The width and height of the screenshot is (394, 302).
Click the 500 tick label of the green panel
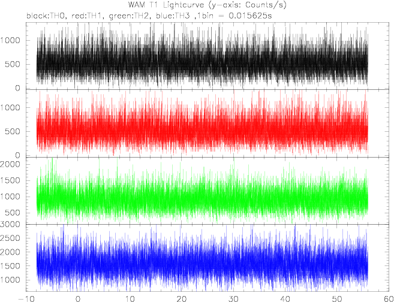click(x=13, y=213)
